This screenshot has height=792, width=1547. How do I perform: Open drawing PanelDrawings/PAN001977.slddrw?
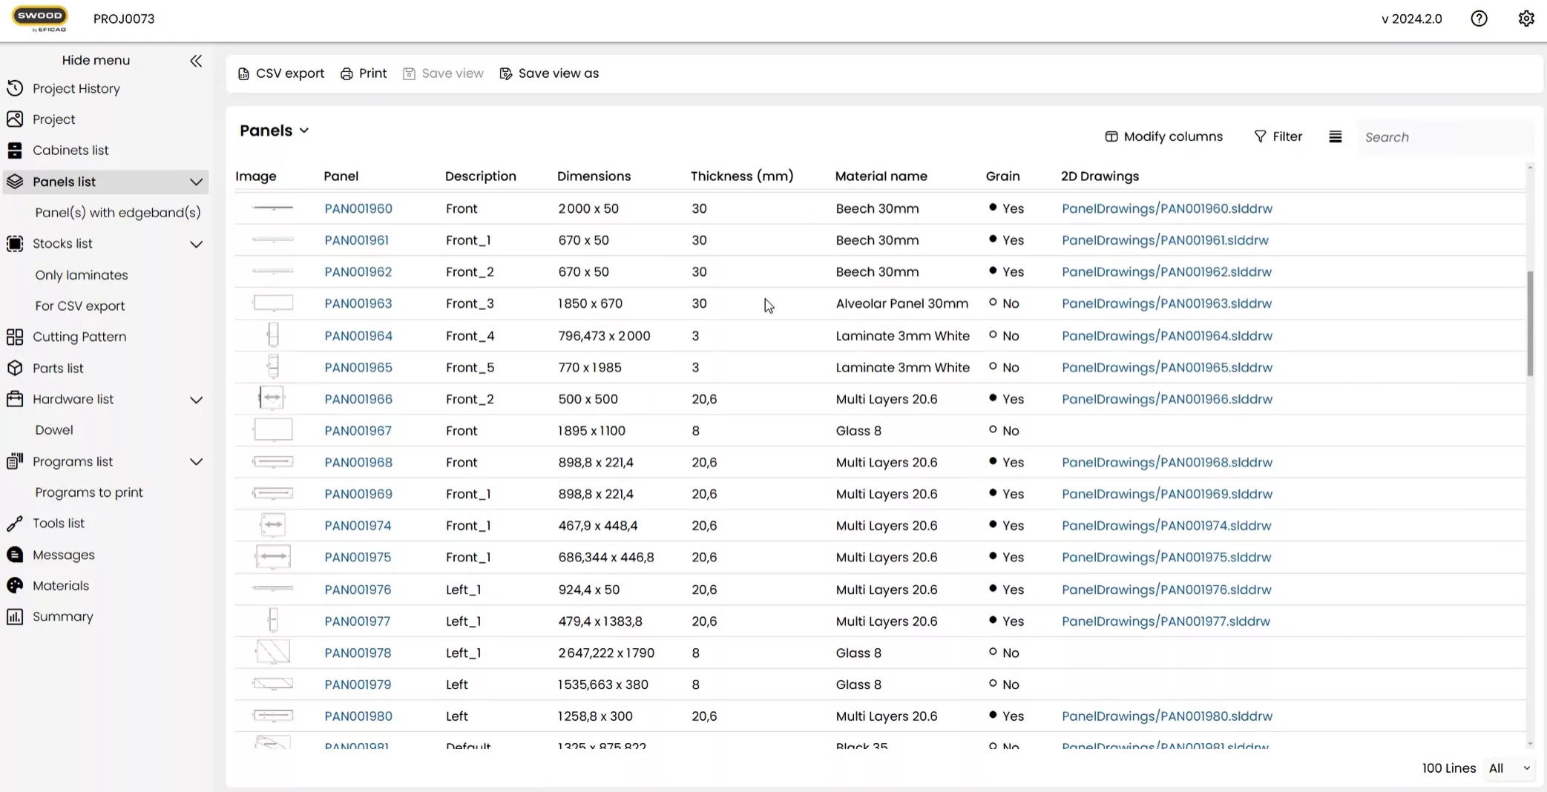click(x=1166, y=621)
